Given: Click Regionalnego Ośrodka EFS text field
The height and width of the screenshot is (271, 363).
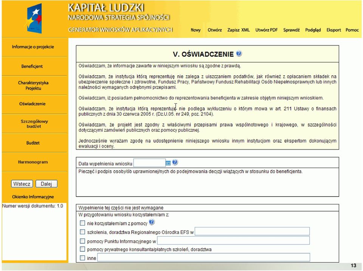Looking at the screenshot, I should point(252,231).
